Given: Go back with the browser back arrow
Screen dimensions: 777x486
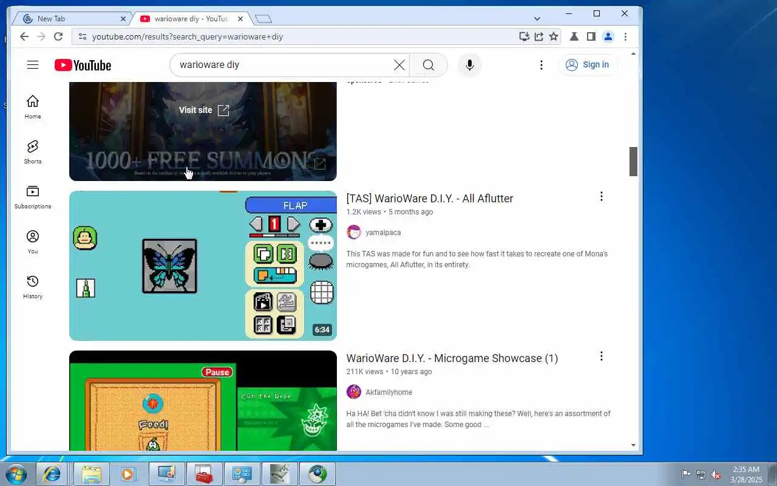Looking at the screenshot, I should coord(24,36).
